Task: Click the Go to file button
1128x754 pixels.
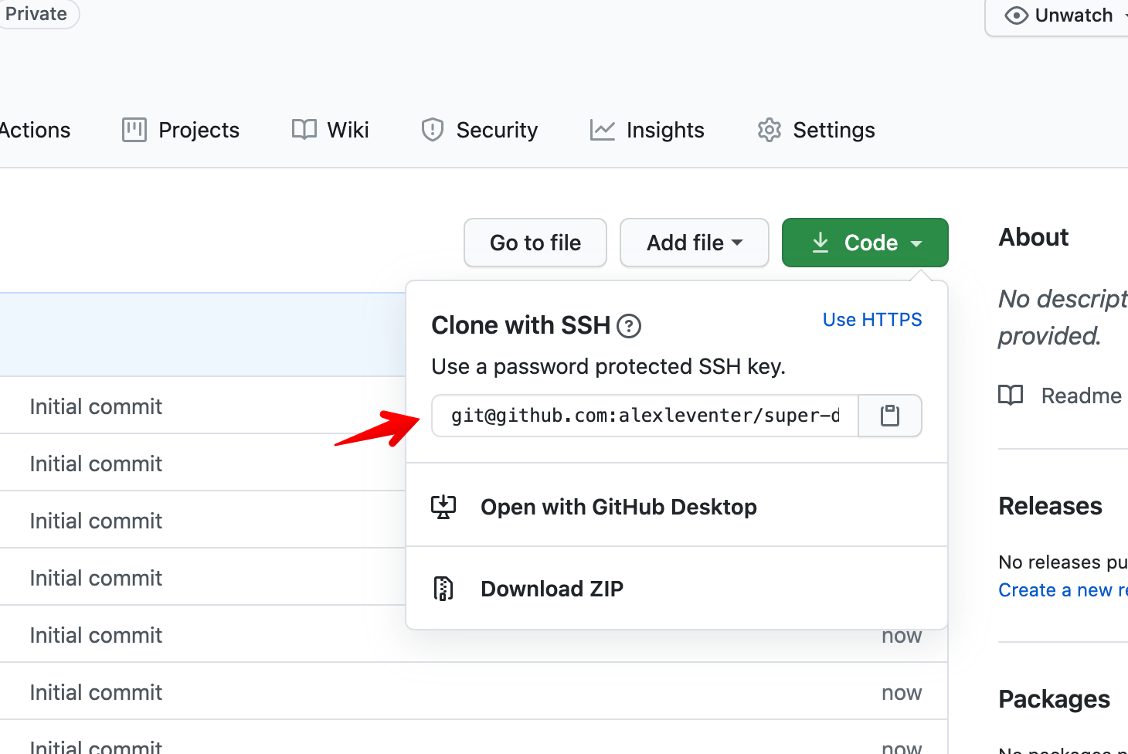Action: click(x=535, y=243)
